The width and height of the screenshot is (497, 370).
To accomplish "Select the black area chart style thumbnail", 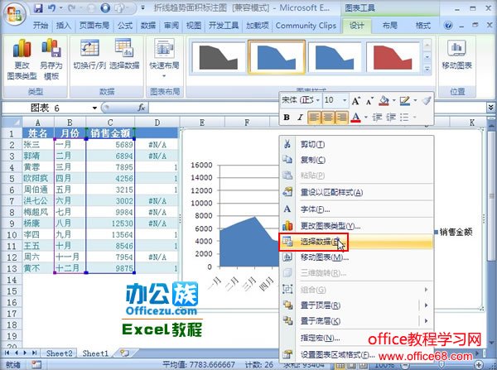I will tap(219, 57).
